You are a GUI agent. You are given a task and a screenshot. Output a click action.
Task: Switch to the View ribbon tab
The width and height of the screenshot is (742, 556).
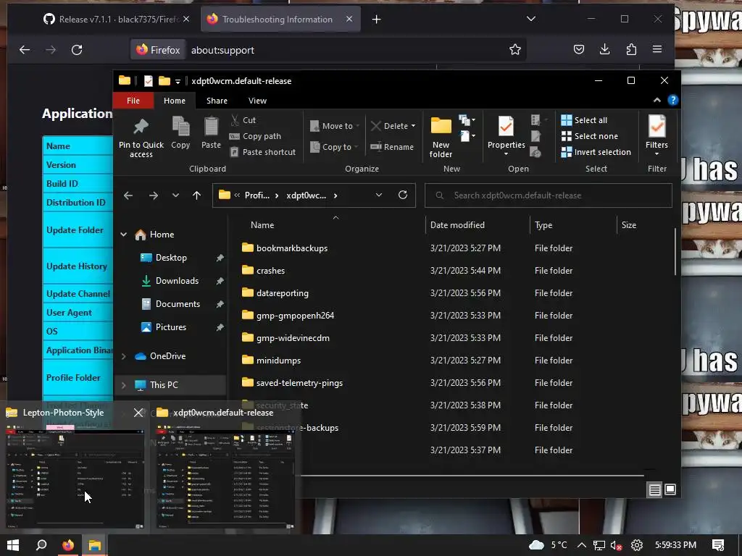pos(257,101)
